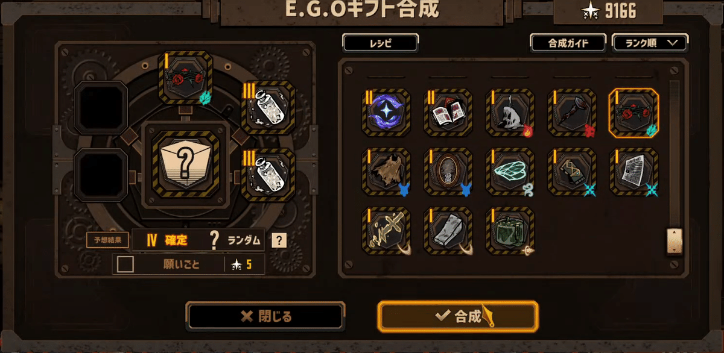Select the highlighted rose thorn gift in list
Image resolution: width=724 pixels, height=353 pixels.
(634, 113)
